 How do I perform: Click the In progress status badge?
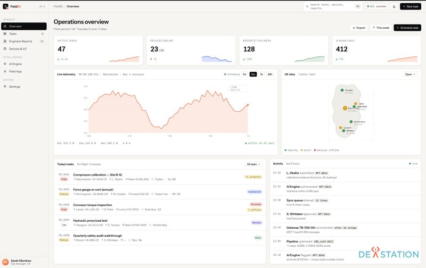click(253, 177)
